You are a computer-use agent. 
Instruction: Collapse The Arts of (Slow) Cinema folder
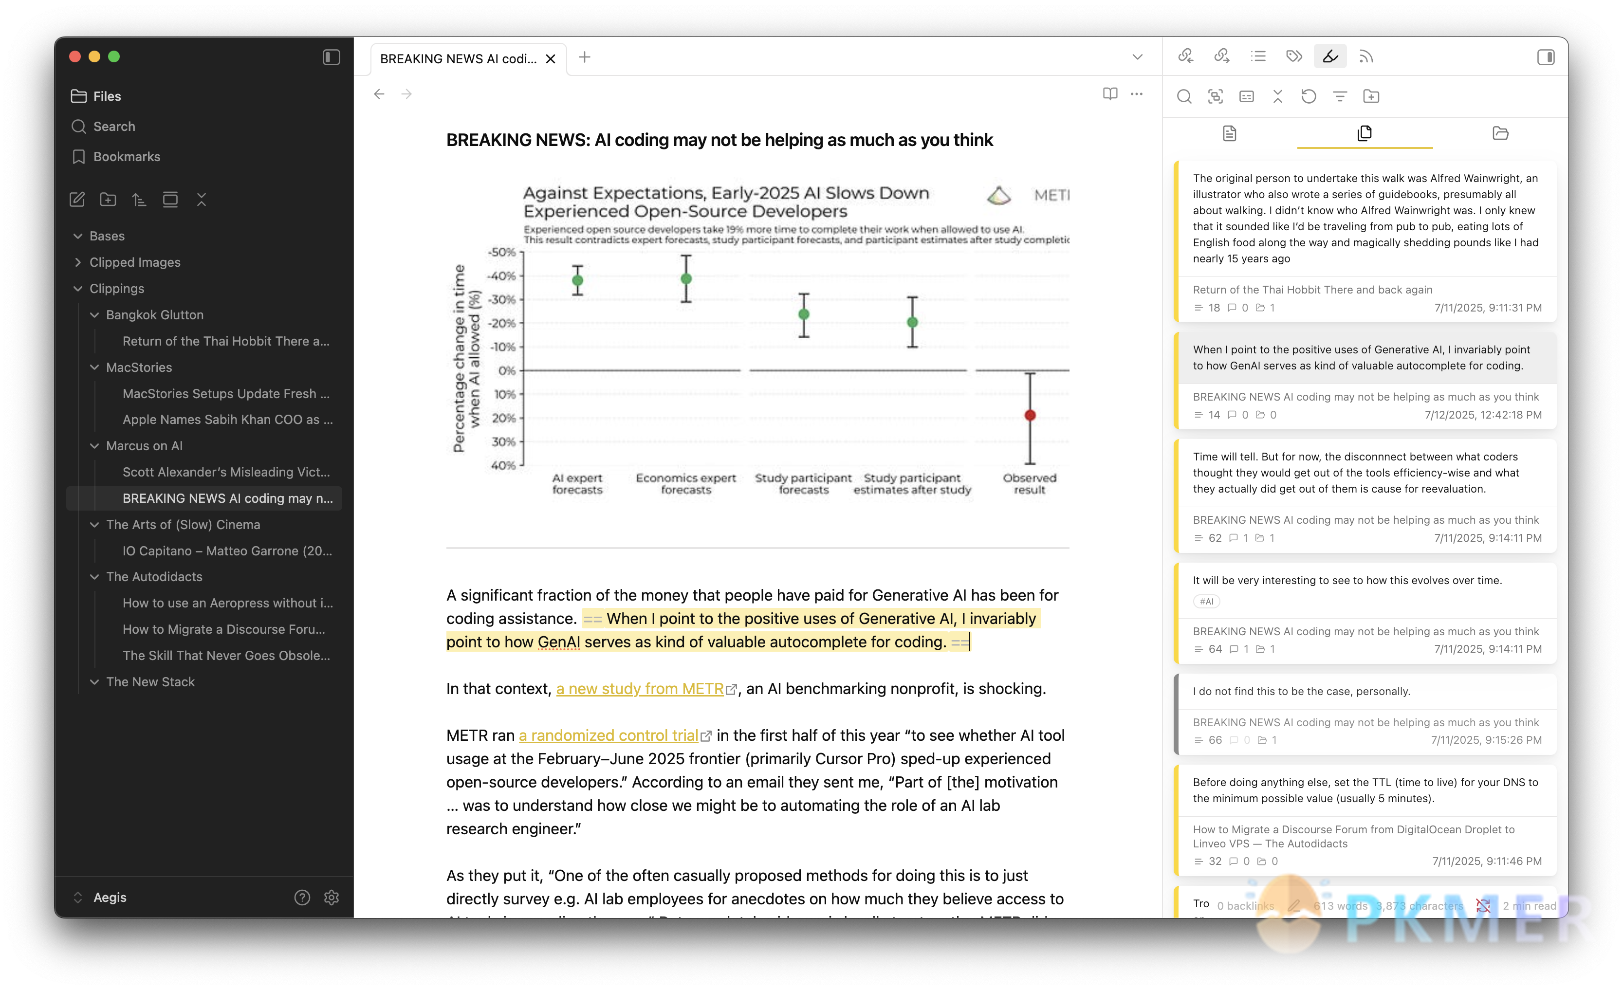(x=94, y=525)
